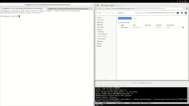Open Networking in the sidebar
This screenshot has height=106, width=189.
tap(100, 41)
